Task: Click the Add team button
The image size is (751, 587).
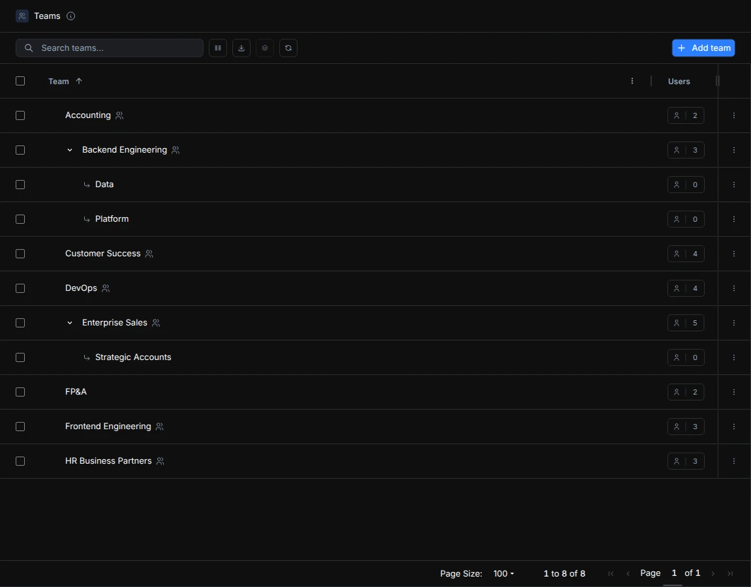Action: [703, 48]
